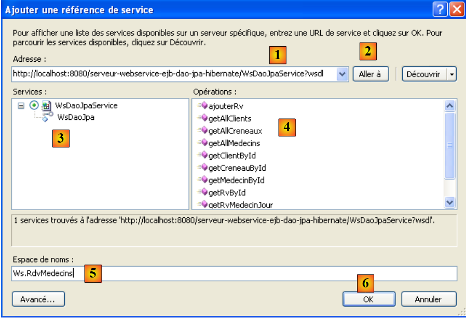
Task: Click the Découvrir button
Action: [x=423, y=74]
